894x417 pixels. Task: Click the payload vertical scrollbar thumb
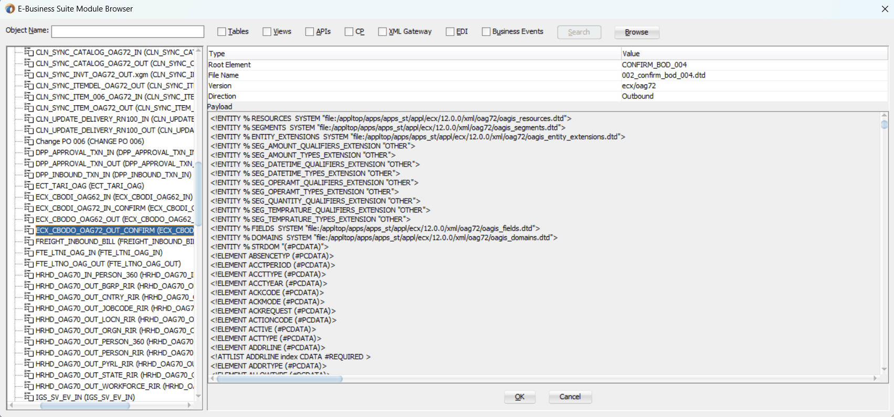click(884, 125)
